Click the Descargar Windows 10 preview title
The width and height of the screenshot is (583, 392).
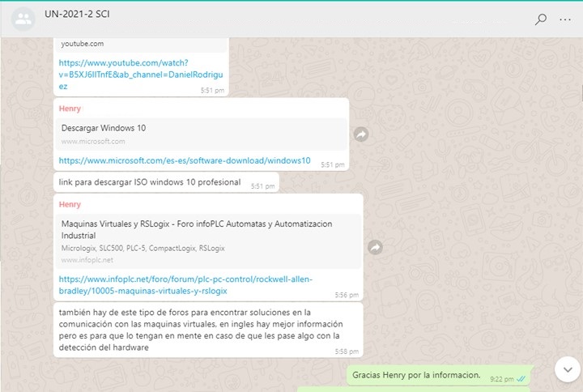point(103,128)
